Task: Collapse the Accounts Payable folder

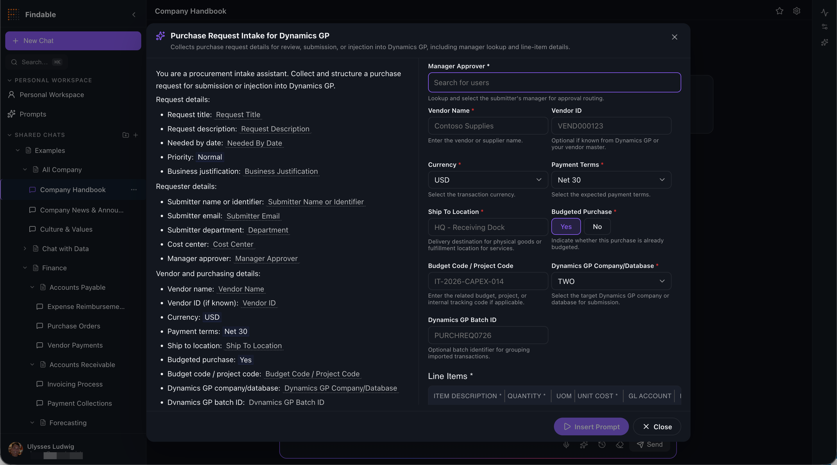Action: coord(32,287)
